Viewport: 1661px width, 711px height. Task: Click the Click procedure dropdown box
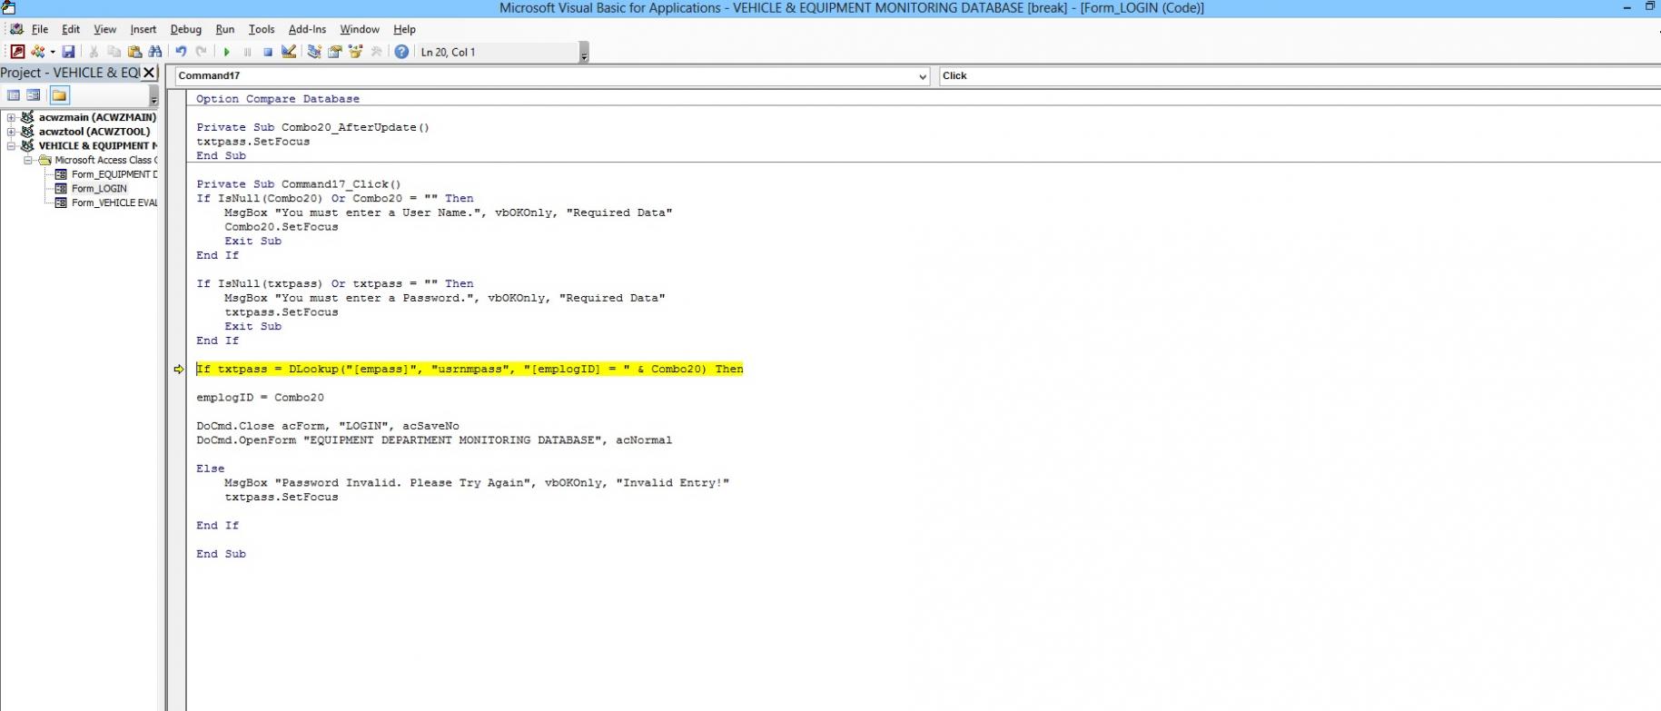click(x=1300, y=76)
